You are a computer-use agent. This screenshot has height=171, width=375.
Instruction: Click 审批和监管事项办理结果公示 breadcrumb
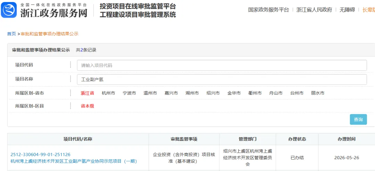click(x=50, y=34)
